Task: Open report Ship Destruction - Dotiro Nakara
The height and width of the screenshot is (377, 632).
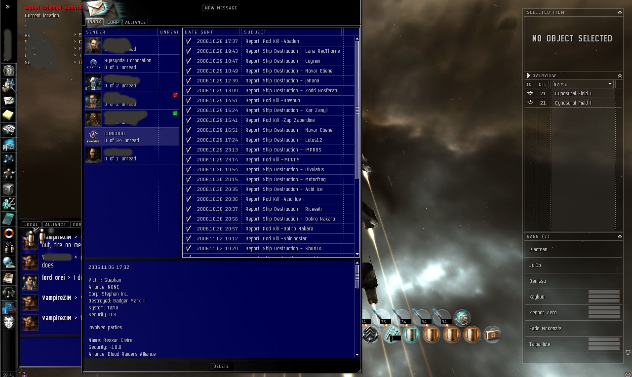Action: click(x=269, y=219)
